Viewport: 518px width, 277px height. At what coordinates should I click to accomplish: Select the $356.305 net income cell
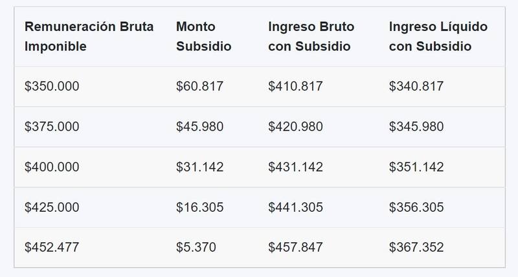click(416, 207)
